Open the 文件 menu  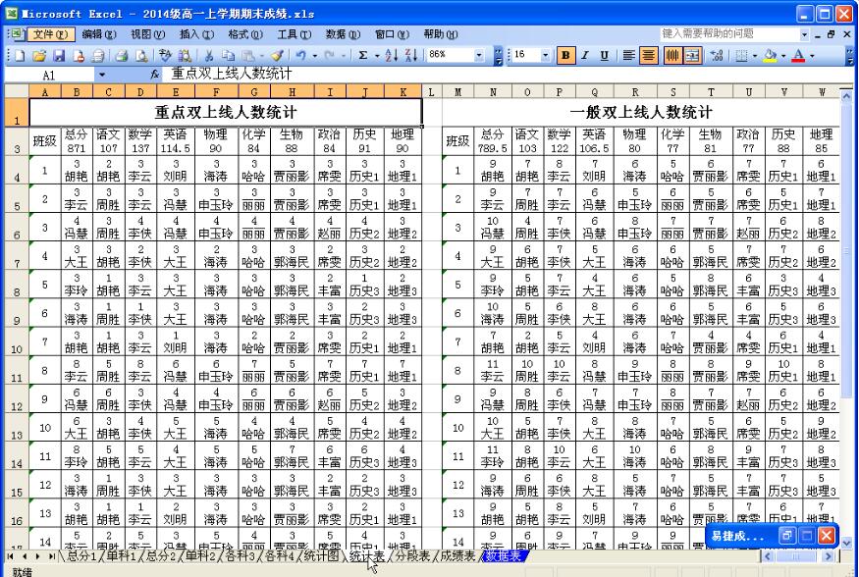(51, 34)
